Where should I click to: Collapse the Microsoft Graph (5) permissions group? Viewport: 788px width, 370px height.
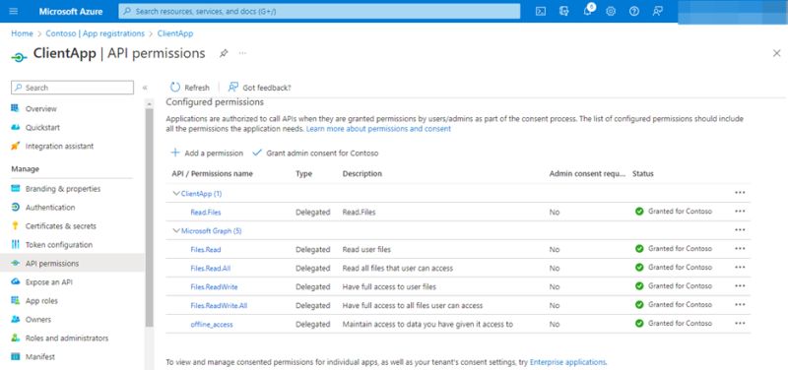tap(176, 231)
